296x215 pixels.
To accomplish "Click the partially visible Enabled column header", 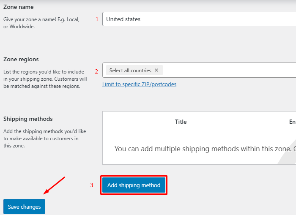I will [292, 122].
